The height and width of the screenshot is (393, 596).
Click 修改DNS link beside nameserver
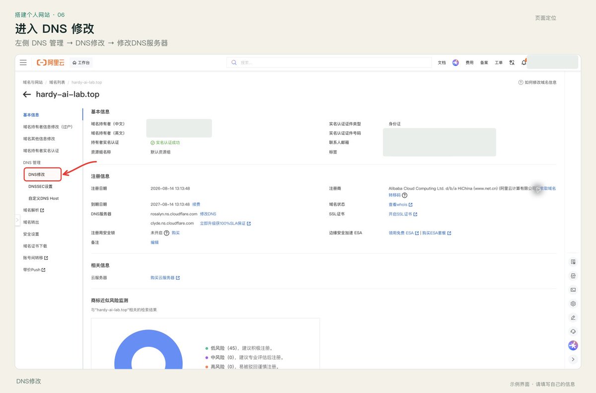click(208, 214)
